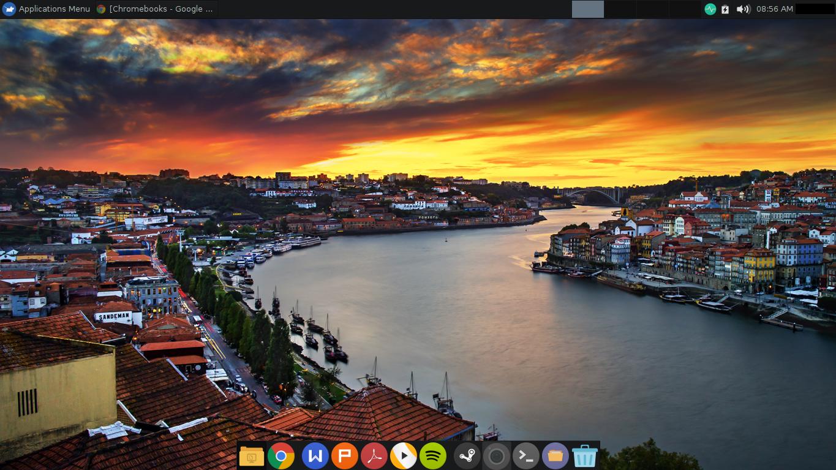Switch to the second workspace in pager

coord(620,9)
